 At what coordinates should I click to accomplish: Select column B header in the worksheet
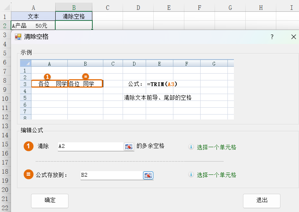[74, 7]
